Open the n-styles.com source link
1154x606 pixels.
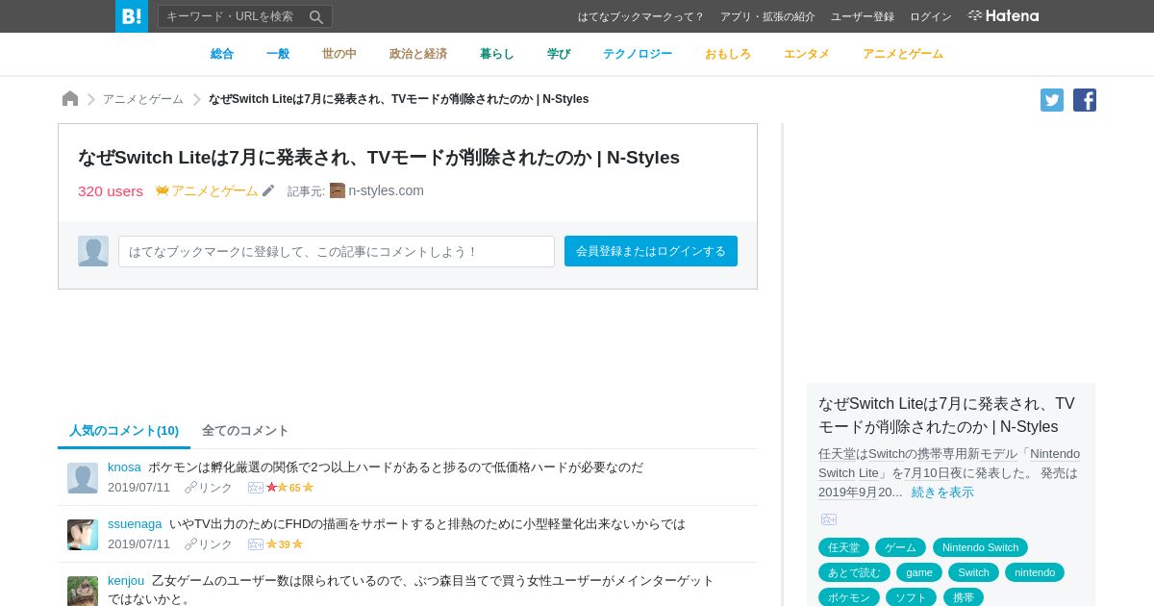[x=386, y=190]
